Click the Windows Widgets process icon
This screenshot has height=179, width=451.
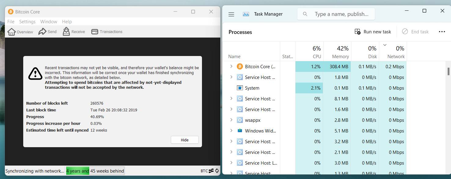[x=240, y=131]
